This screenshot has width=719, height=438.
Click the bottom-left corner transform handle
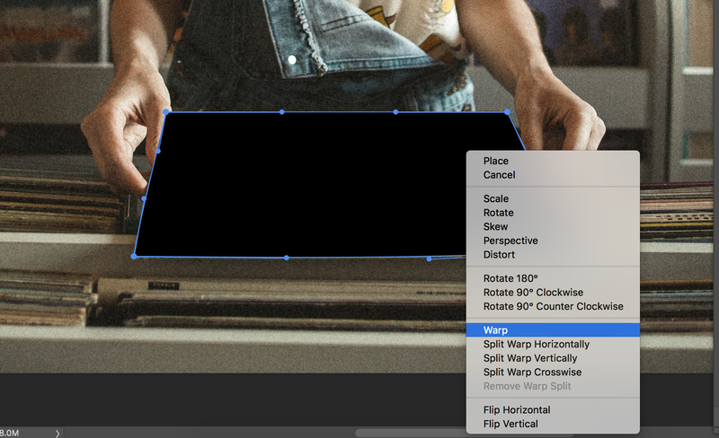point(134,256)
